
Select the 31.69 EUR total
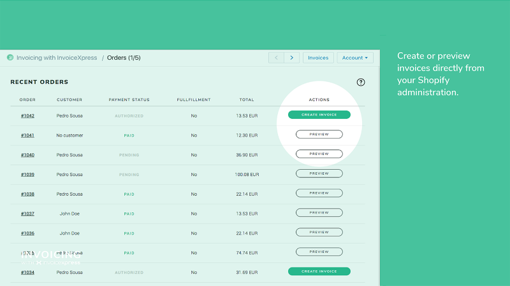247,273
